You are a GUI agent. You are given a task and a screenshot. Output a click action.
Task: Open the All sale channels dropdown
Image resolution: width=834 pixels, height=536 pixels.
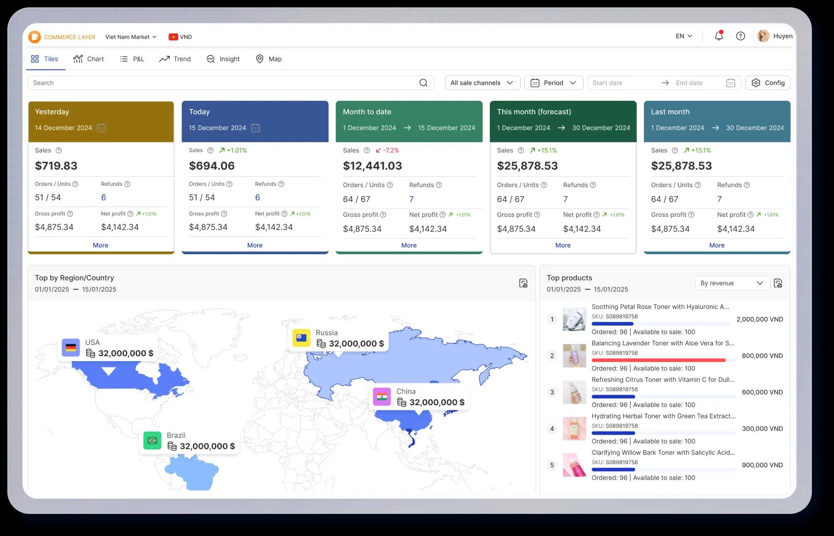[x=482, y=83]
